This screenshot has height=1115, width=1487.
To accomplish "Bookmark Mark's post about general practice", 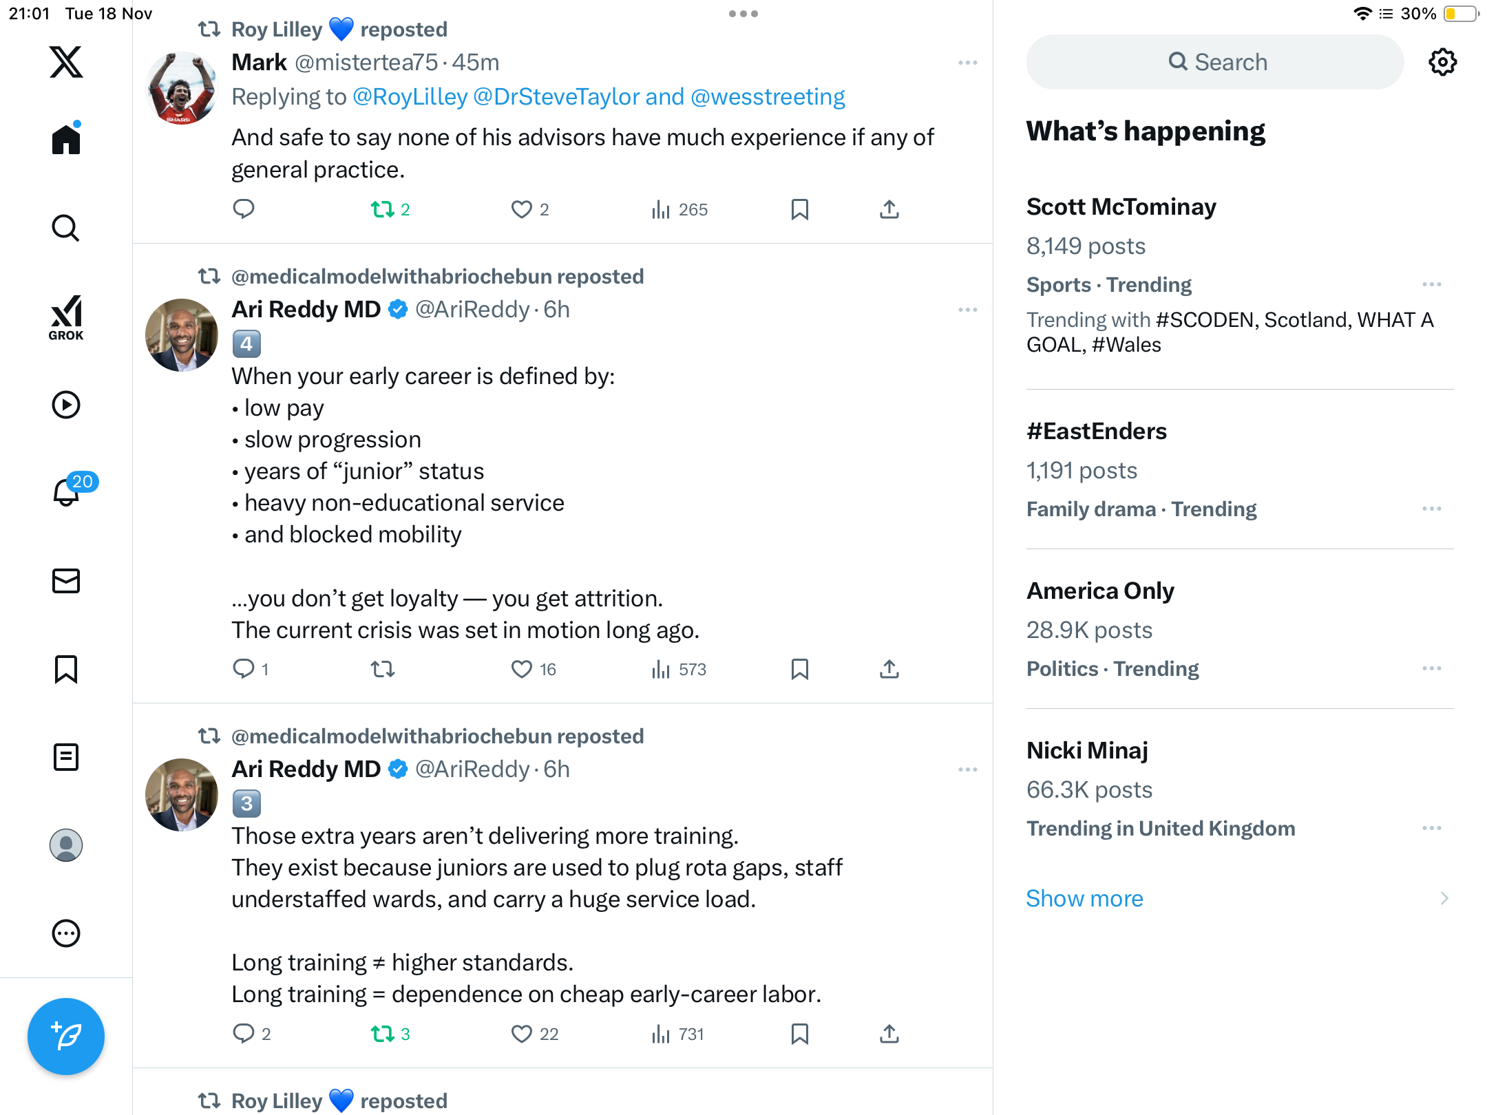I will [799, 209].
